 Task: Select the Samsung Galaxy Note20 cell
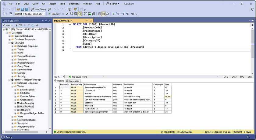tap(98, 87)
